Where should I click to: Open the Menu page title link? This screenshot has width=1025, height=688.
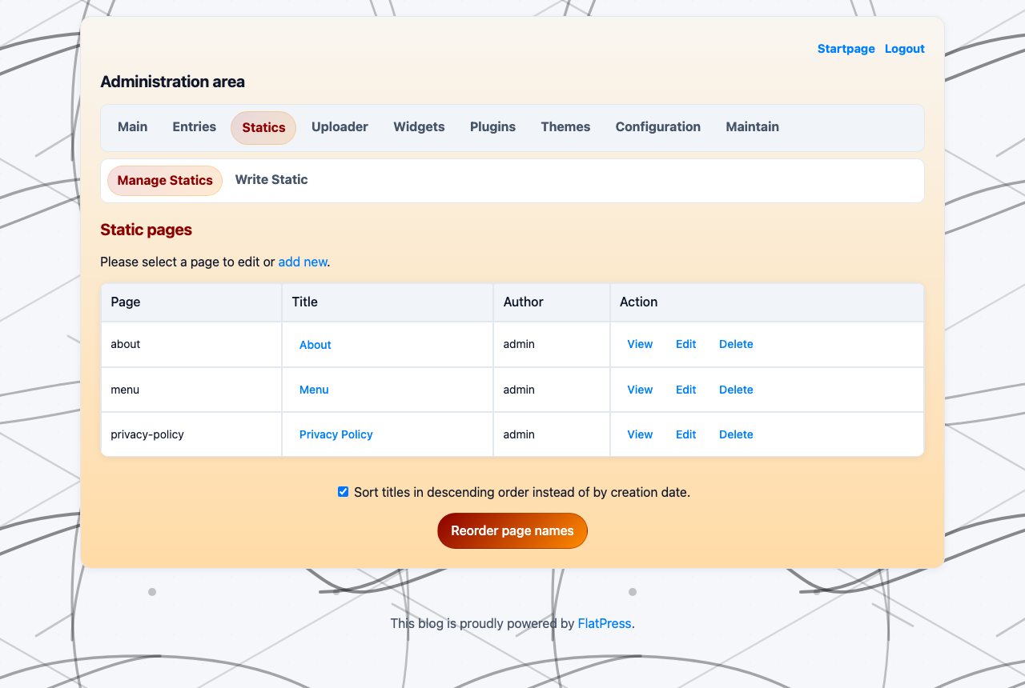pos(314,390)
